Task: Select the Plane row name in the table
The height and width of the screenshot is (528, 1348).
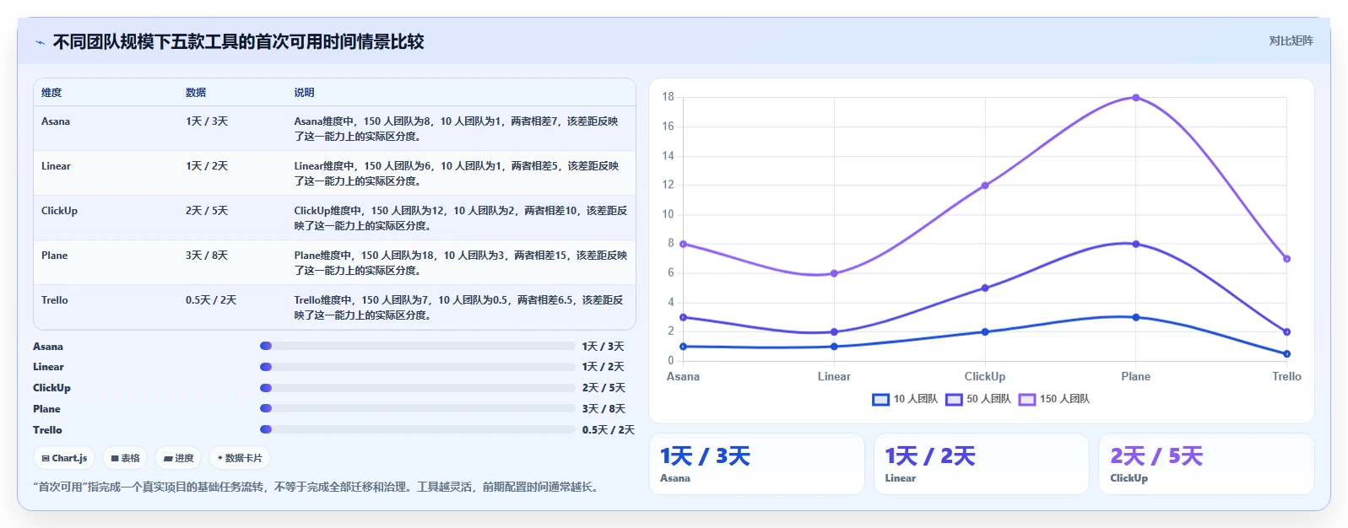Action: (54, 256)
